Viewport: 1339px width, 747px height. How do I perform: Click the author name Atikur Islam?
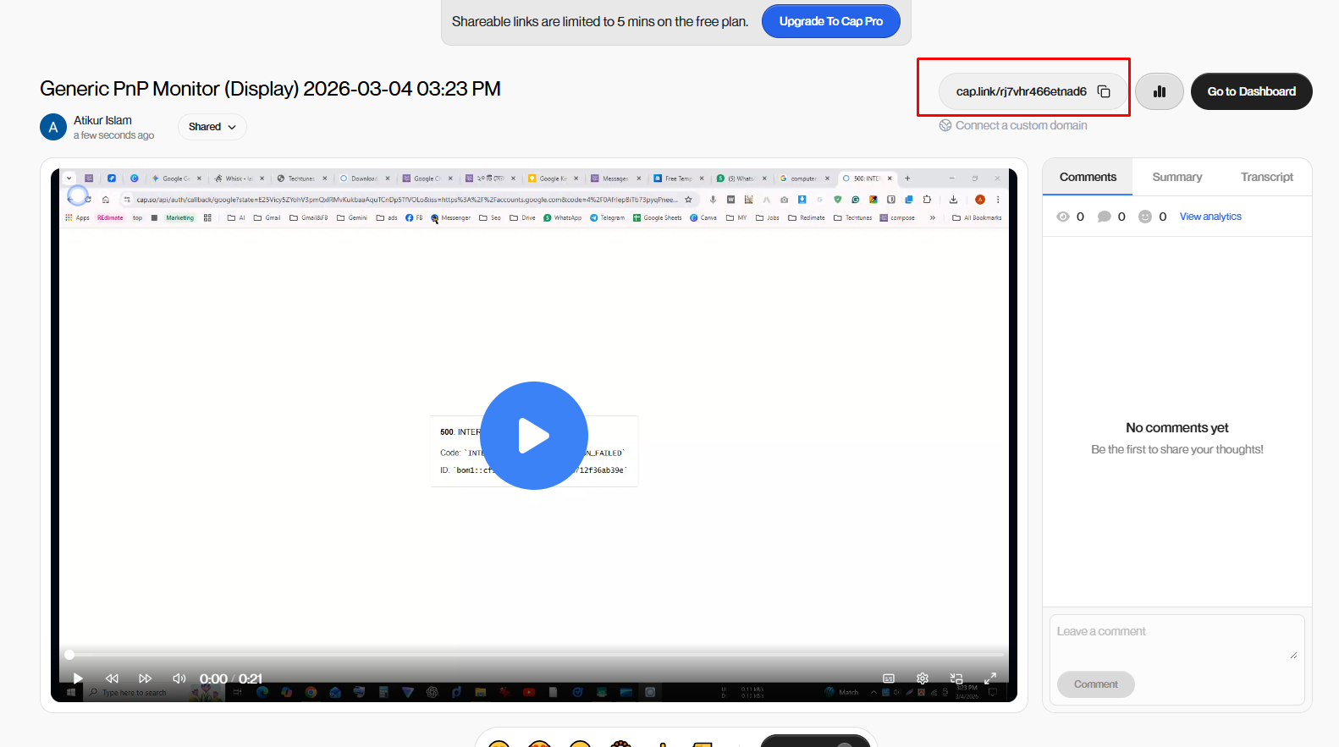pos(102,120)
